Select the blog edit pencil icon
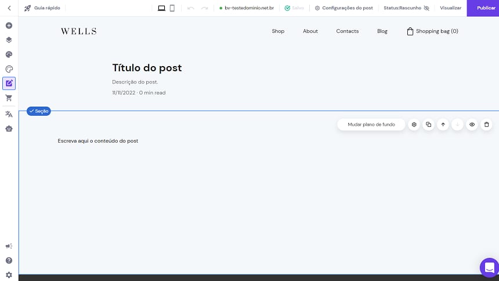The width and height of the screenshot is (499, 281). pyautogui.click(x=9, y=83)
